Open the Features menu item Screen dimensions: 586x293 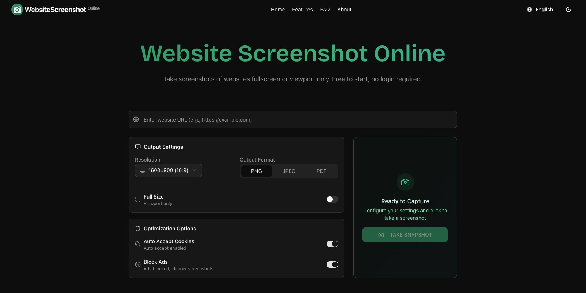click(x=302, y=10)
